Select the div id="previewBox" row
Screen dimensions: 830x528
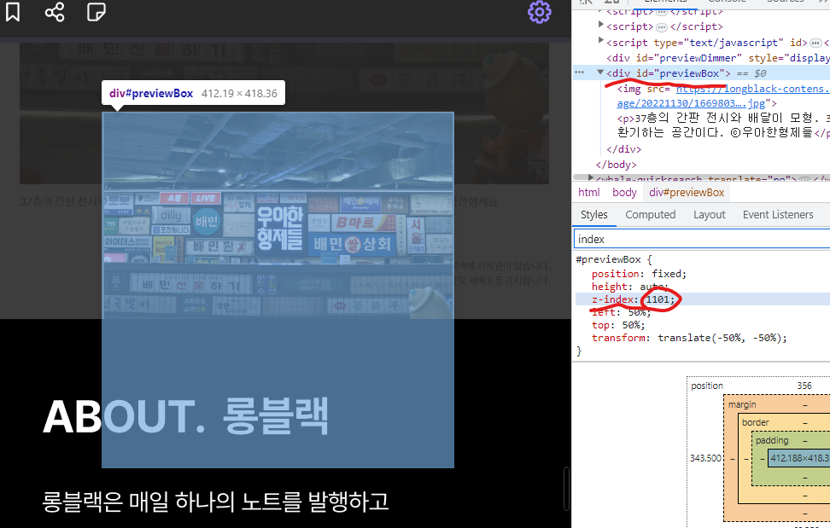(701, 73)
